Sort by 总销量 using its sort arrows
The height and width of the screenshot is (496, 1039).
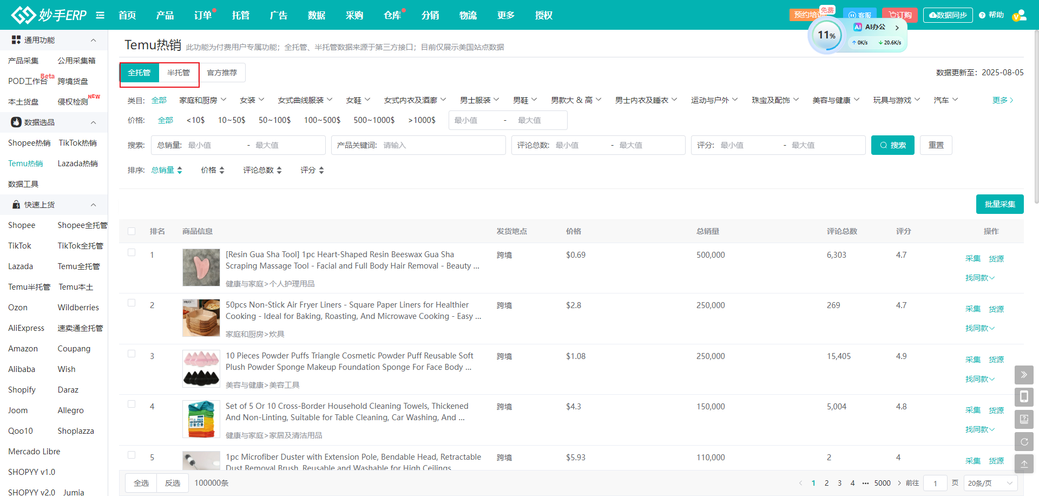pyautogui.click(x=180, y=170)
